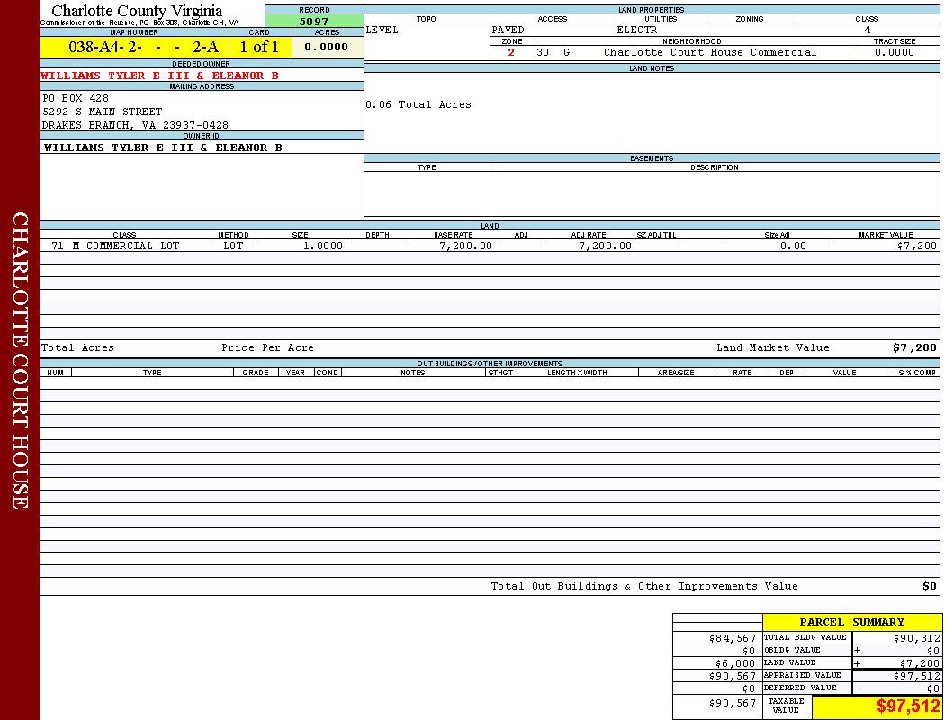Click the Acres 0.0000 field
This screenshot has width=945, height=720.
tap(327, 48)
